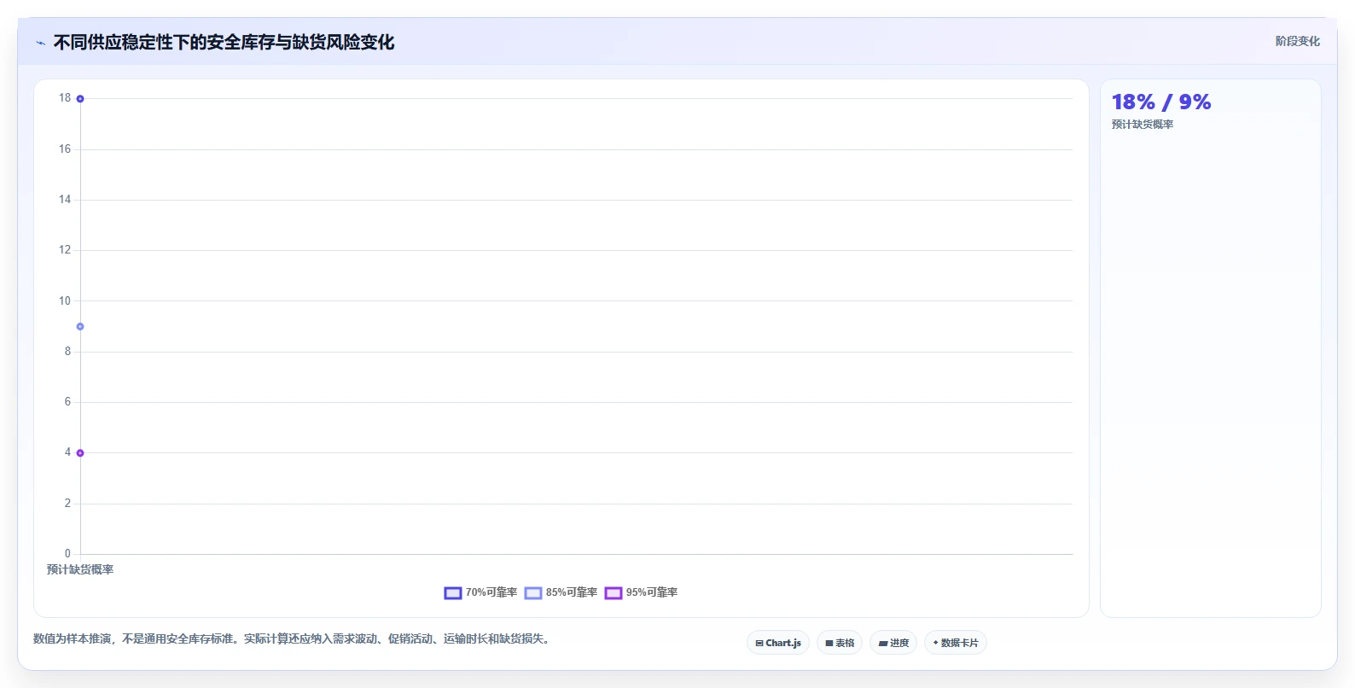Viewport: 1355px width, 688px height.
Task: Toggle the 85%可靠率 legend series
Action: tap(561, 592)
